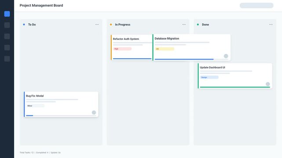The height and width of the screenshot is (158, 282).
Task: Click the Minor tag on Bug Fix card
Action: click(x=35, y=106)
